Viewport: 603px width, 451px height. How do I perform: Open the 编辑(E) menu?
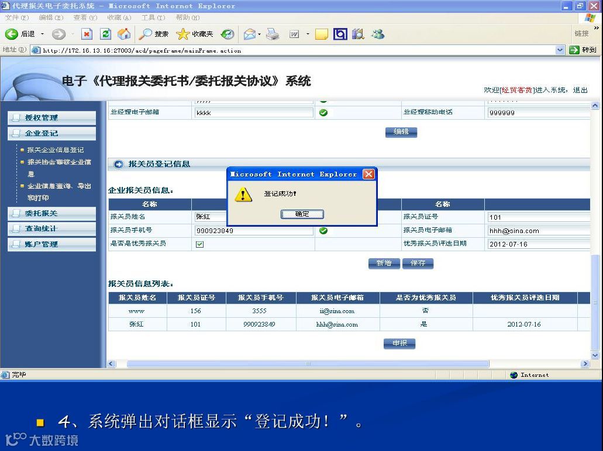coord(51,18)
